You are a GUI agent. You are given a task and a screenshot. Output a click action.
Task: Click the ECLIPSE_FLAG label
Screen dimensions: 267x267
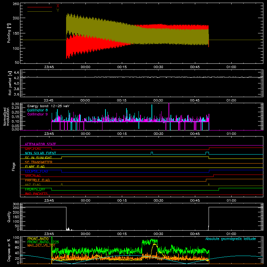click(36, 171)
